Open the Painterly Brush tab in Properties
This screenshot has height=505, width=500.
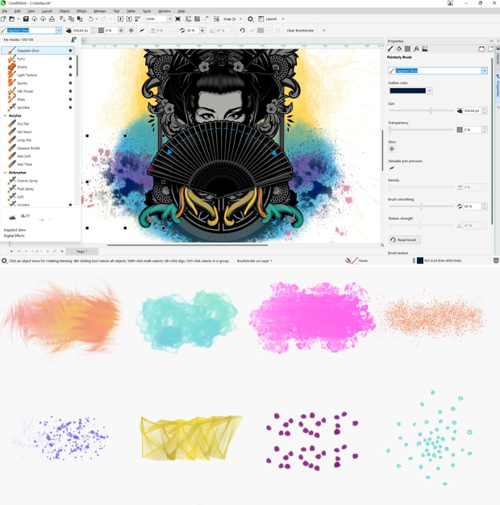390,48
